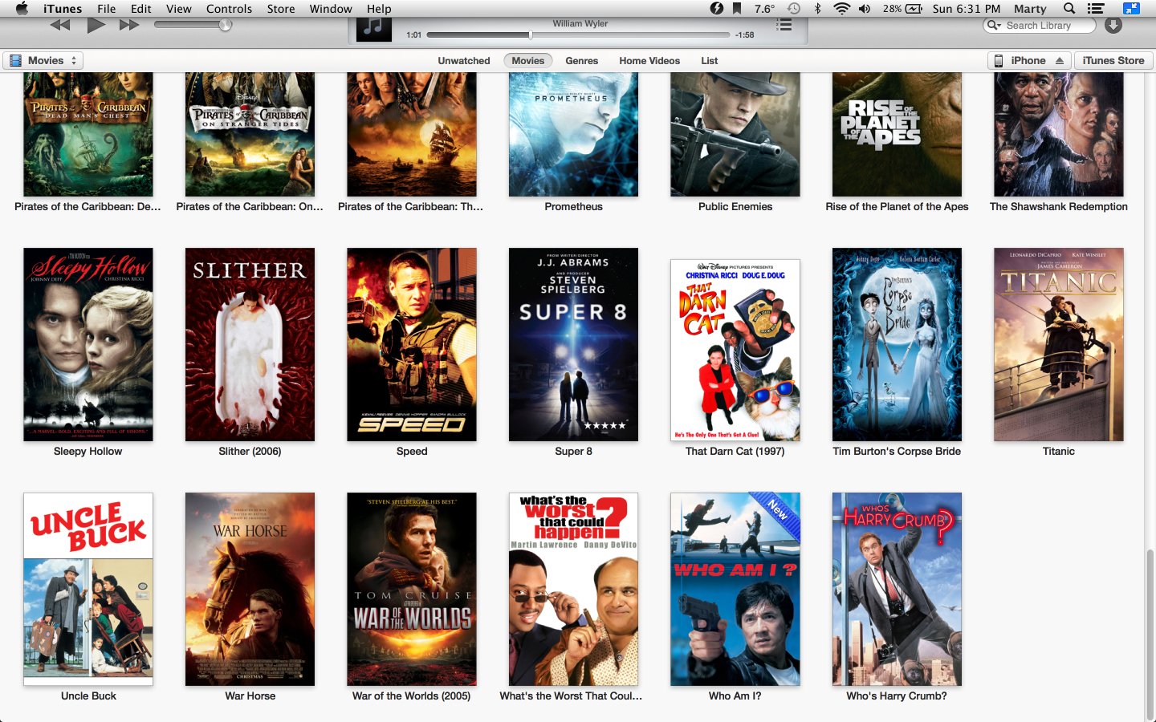Open Spotlight search magnifier icon
The width and height of the screenshot is (1156, 722).
pos(1069,9)
